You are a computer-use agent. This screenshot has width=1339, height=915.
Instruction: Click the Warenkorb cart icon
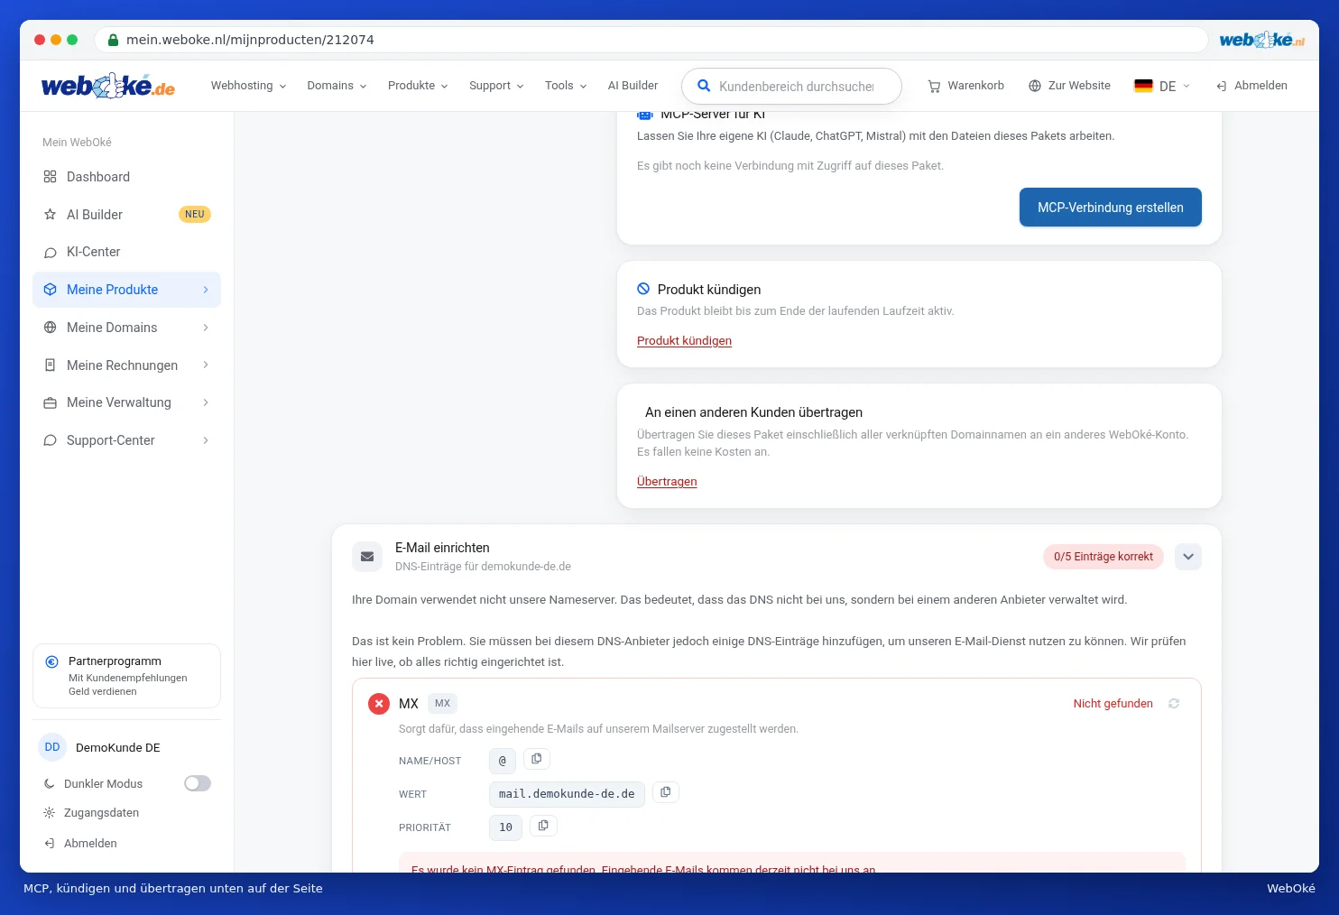click(x=934, y=86)
